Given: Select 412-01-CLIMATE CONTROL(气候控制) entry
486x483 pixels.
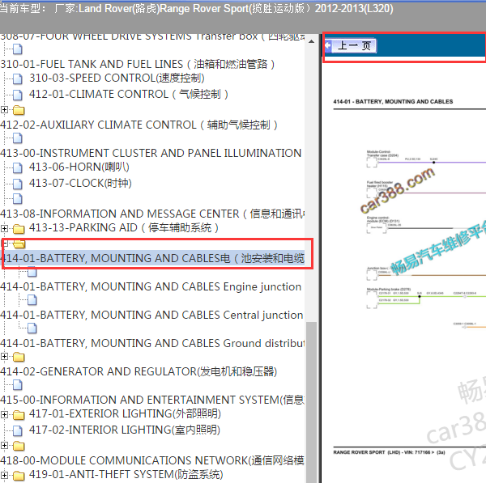Looking at the screenshot, I should click(129, 94).
